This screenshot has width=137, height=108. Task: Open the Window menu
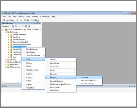click(35, 17)
